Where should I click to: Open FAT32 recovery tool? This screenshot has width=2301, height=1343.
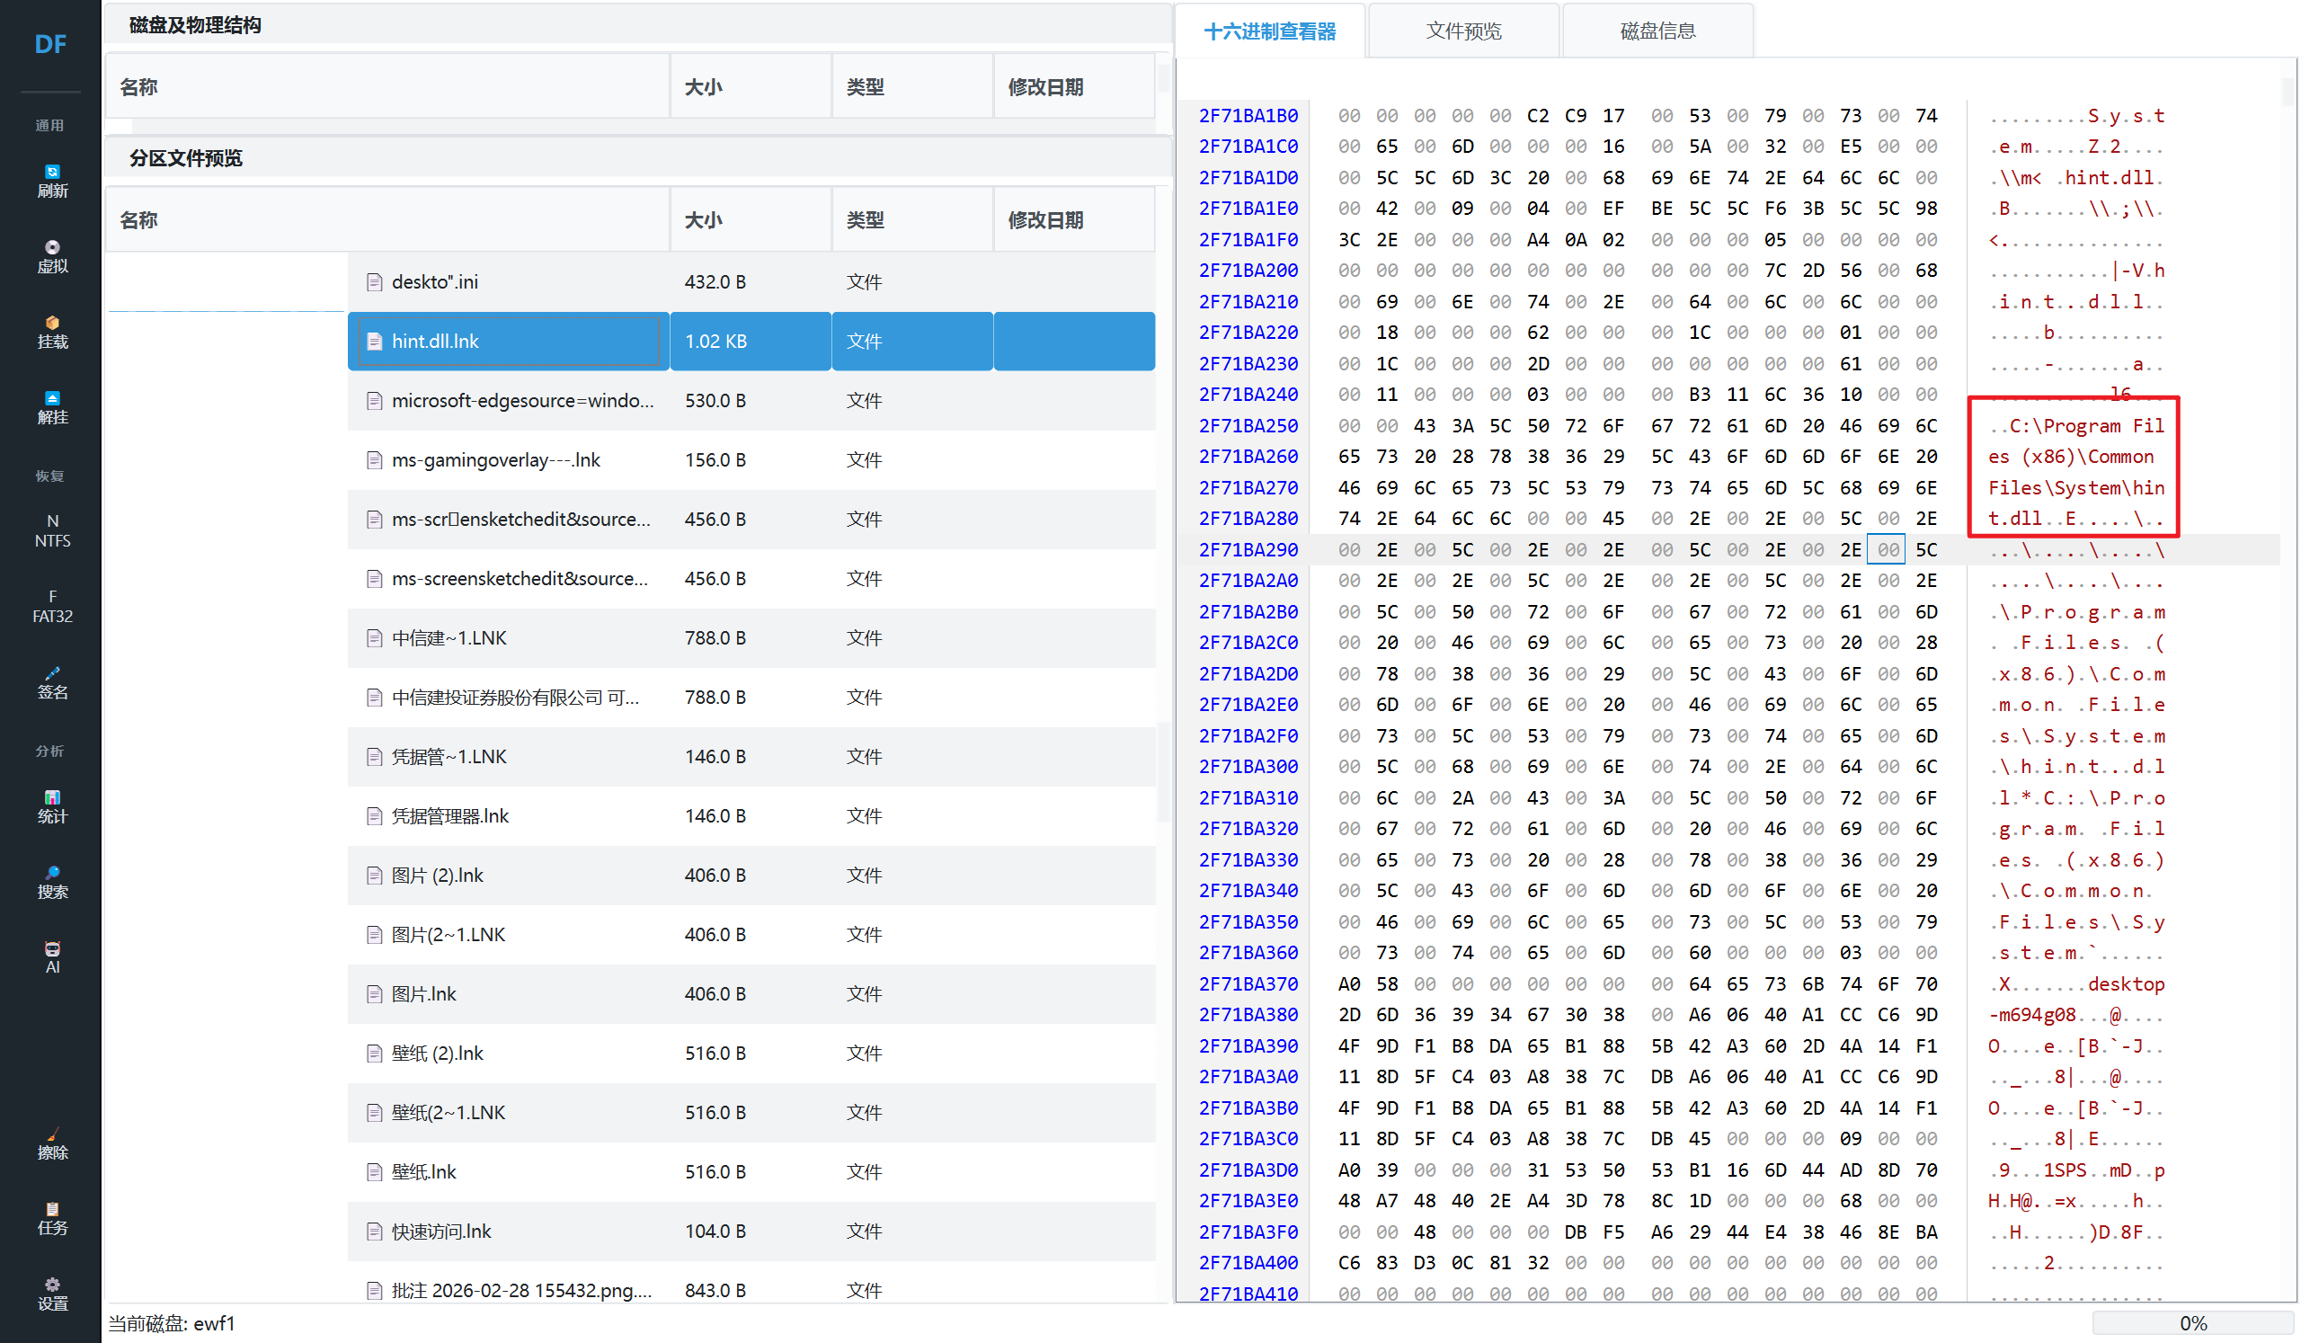(x=52, y=606)
